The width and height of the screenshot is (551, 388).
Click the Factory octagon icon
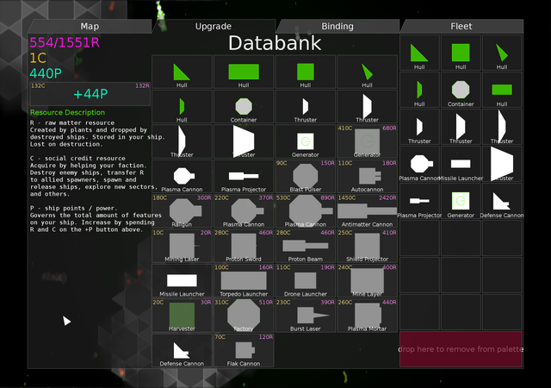click(x=244, y=315)
